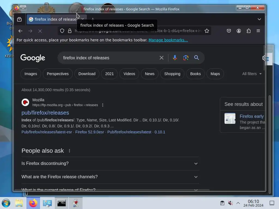Open the taskbar system settings app
Viewport: 279px width, 209px height.
click(47, 203)
